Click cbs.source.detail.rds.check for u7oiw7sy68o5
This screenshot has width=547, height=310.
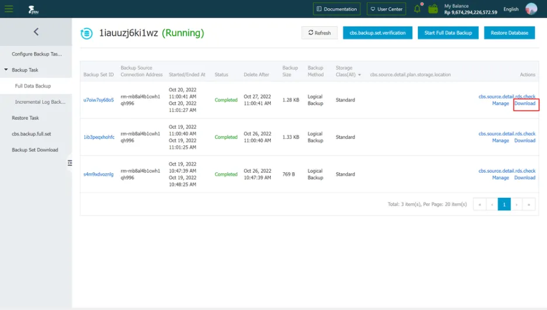pos(507,96)
